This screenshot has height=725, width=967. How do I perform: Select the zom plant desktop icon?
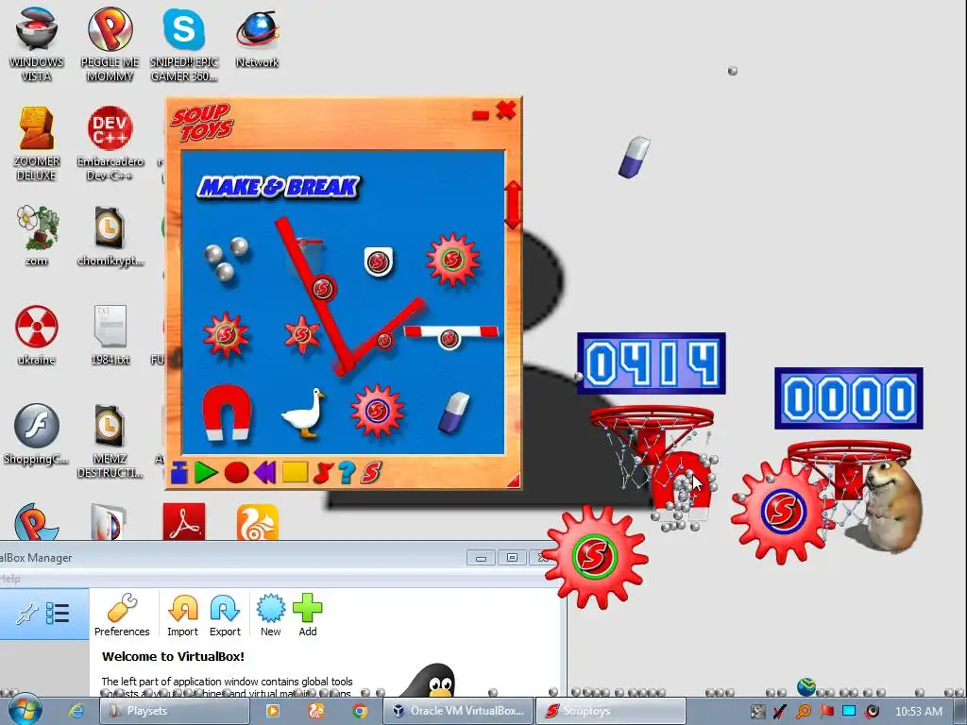[x=37, y=235]
